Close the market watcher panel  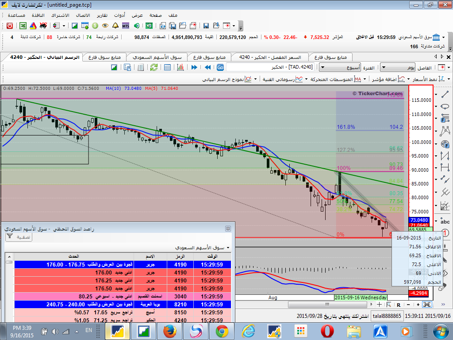228,229
